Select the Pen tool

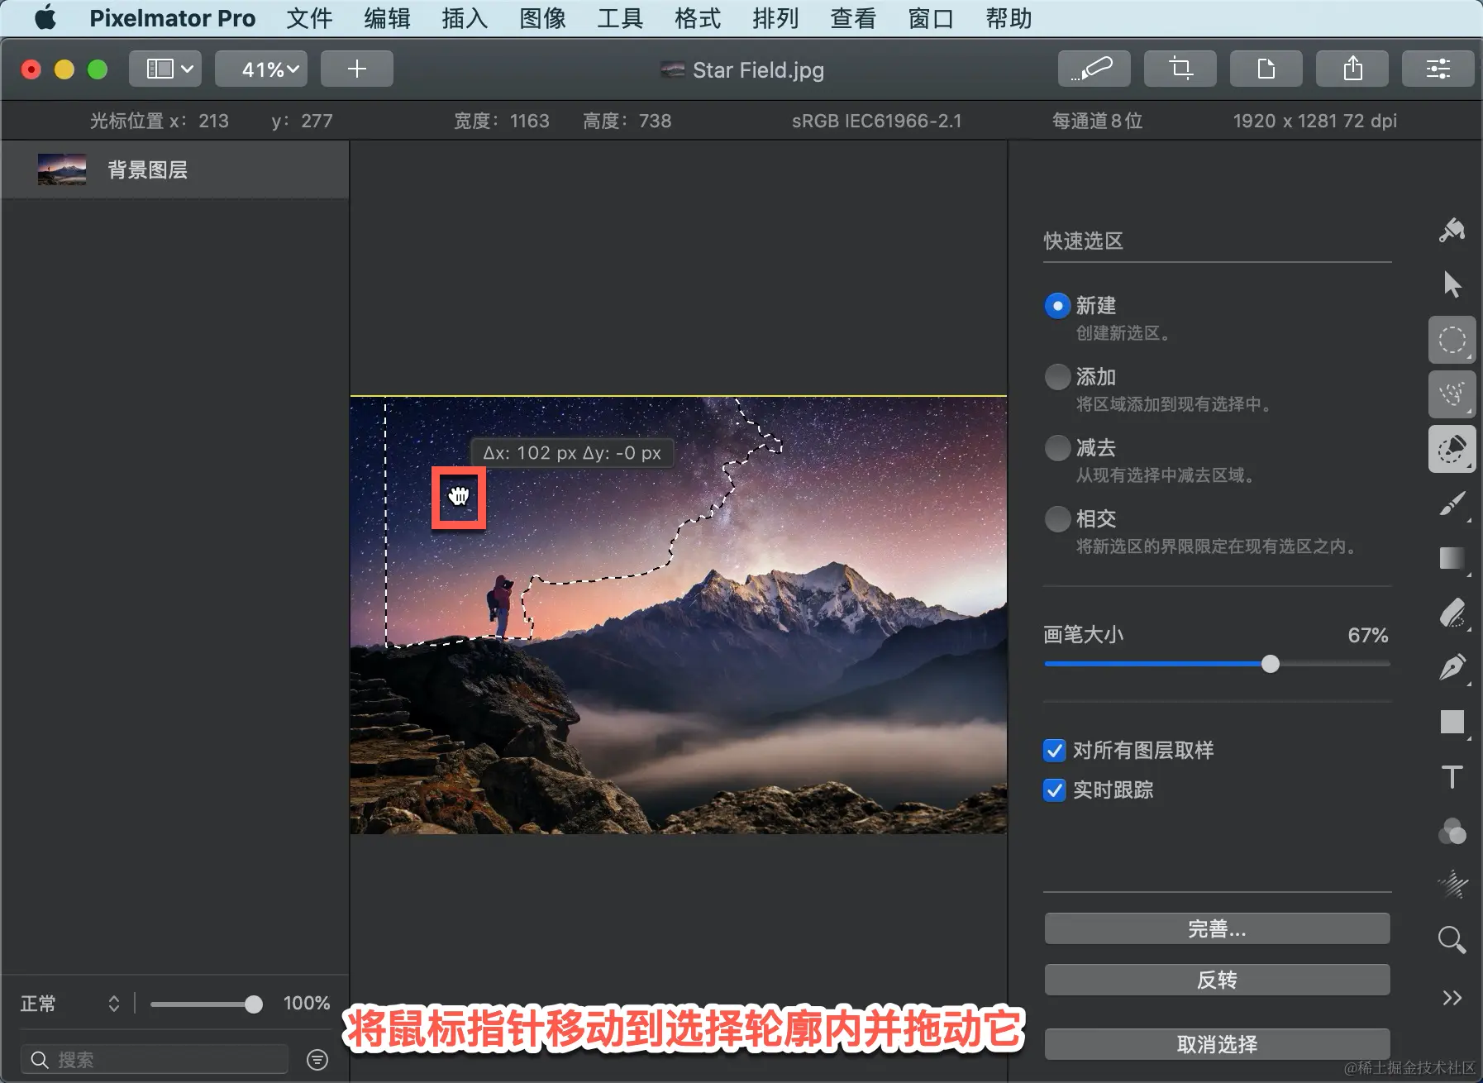(x=1452, y=668)
